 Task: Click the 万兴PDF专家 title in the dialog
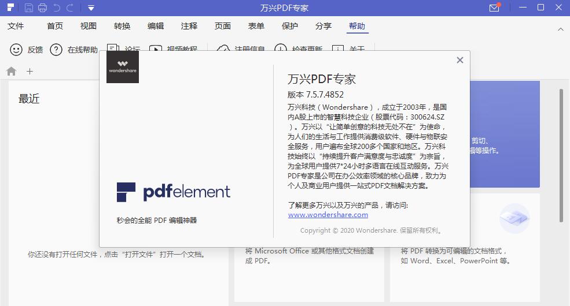coord(322,79)
